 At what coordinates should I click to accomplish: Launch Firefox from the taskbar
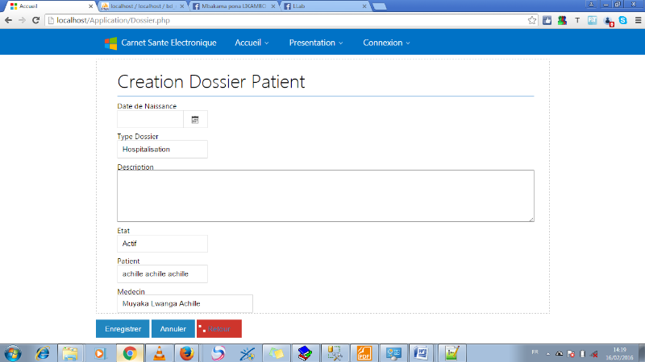pos(186,353)
